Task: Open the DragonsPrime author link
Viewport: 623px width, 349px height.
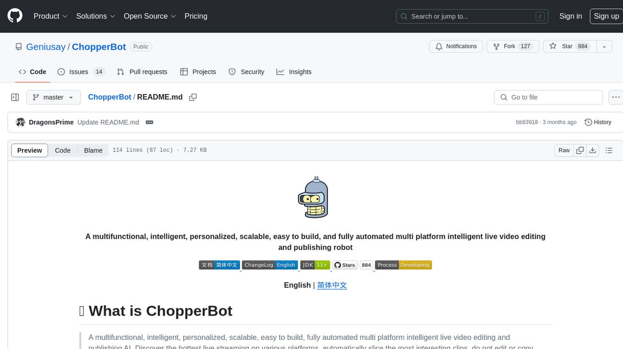Action: pyautogui.click(x=51, y=122)
